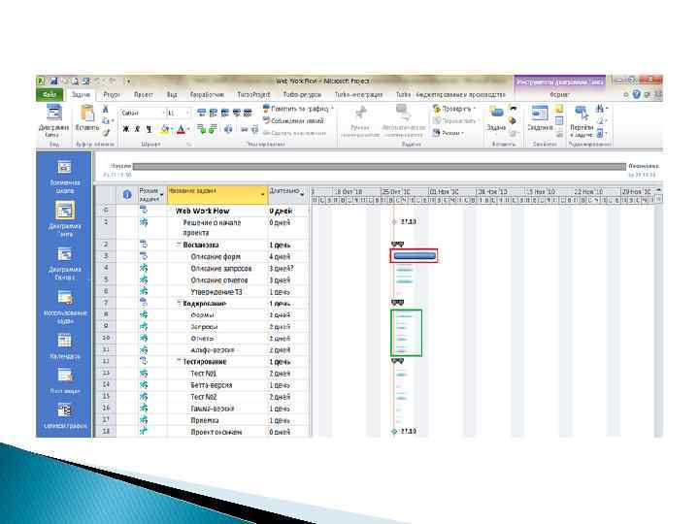
Task: Click Пометить по графику button
Action: [x=298, y=109]
